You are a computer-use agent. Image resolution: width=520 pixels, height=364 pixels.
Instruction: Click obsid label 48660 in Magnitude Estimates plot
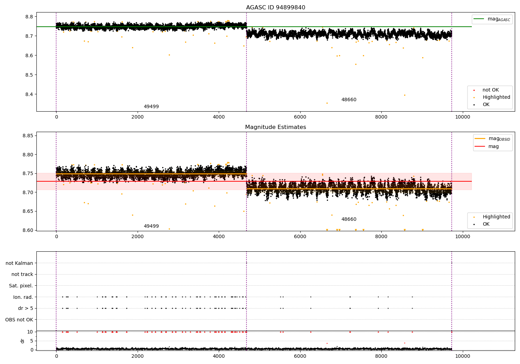tap(349, 219)
